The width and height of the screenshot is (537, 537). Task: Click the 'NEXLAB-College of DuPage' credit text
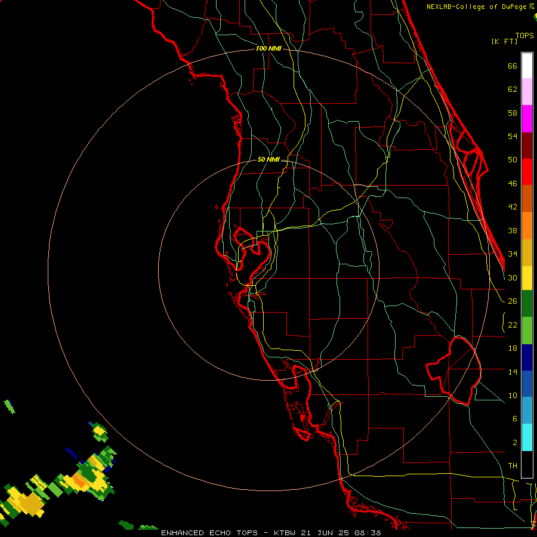pyautogui.click(x=477, y=7)
